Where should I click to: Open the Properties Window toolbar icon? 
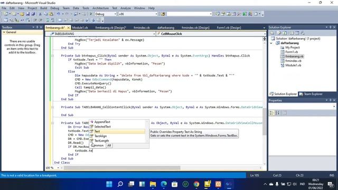tap(223, 14)
